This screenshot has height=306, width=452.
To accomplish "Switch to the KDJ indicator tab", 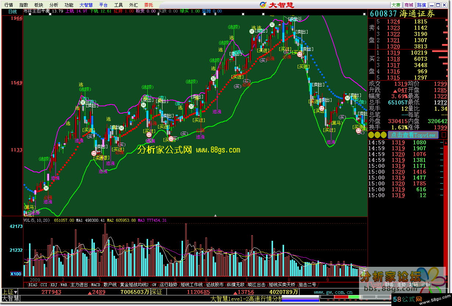I will [x=54, y=284].
